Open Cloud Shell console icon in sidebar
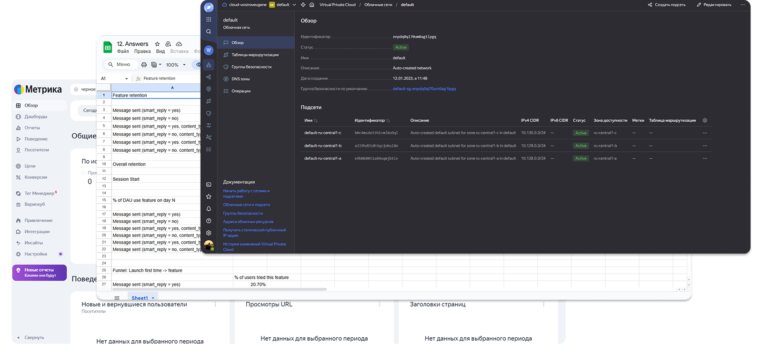 209,185
